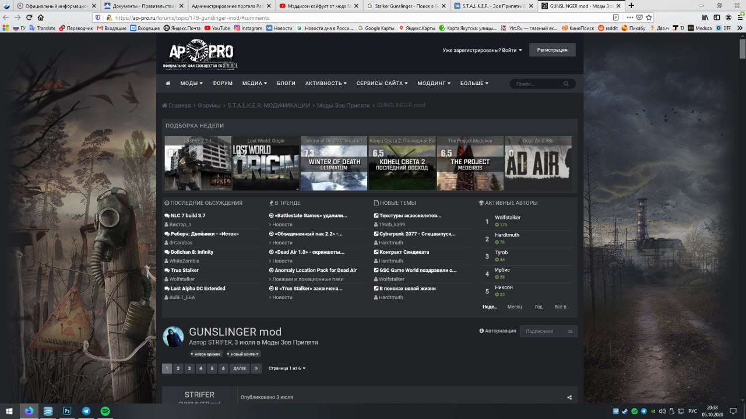Click the Регистрация button

click(x=552, y=50)
